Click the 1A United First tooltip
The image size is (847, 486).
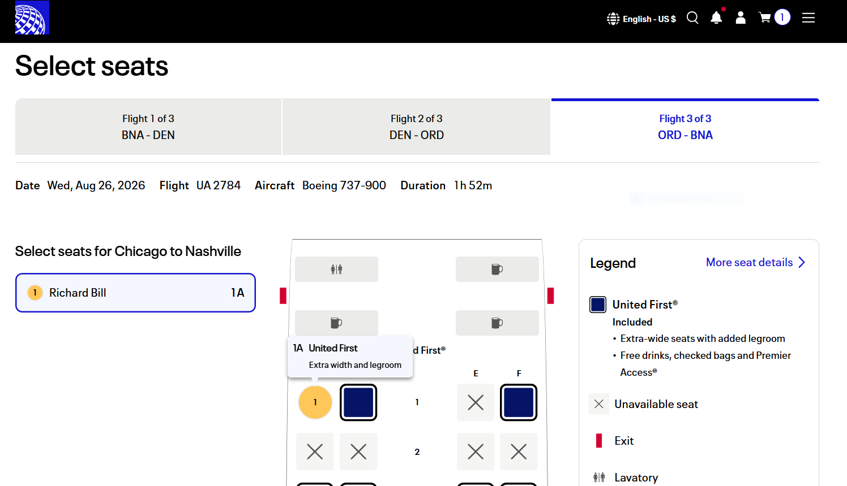[350, 357]
